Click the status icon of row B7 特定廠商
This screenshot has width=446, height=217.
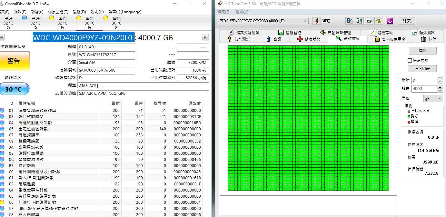pyautogui.click(x=2, y=165)
